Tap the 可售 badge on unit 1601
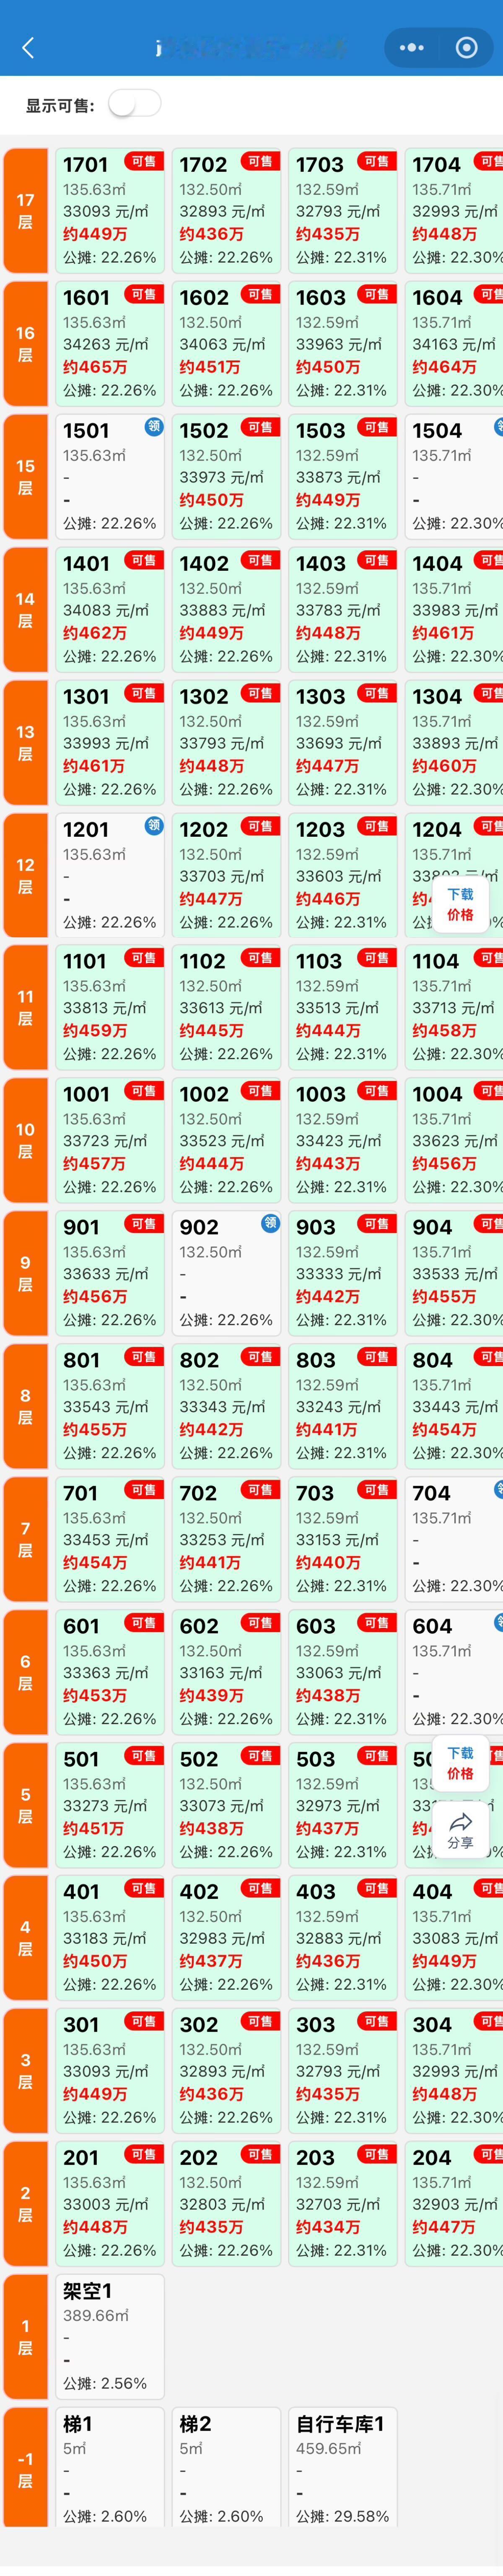Screen dimensions: 503x2576 tap(144, 294)
